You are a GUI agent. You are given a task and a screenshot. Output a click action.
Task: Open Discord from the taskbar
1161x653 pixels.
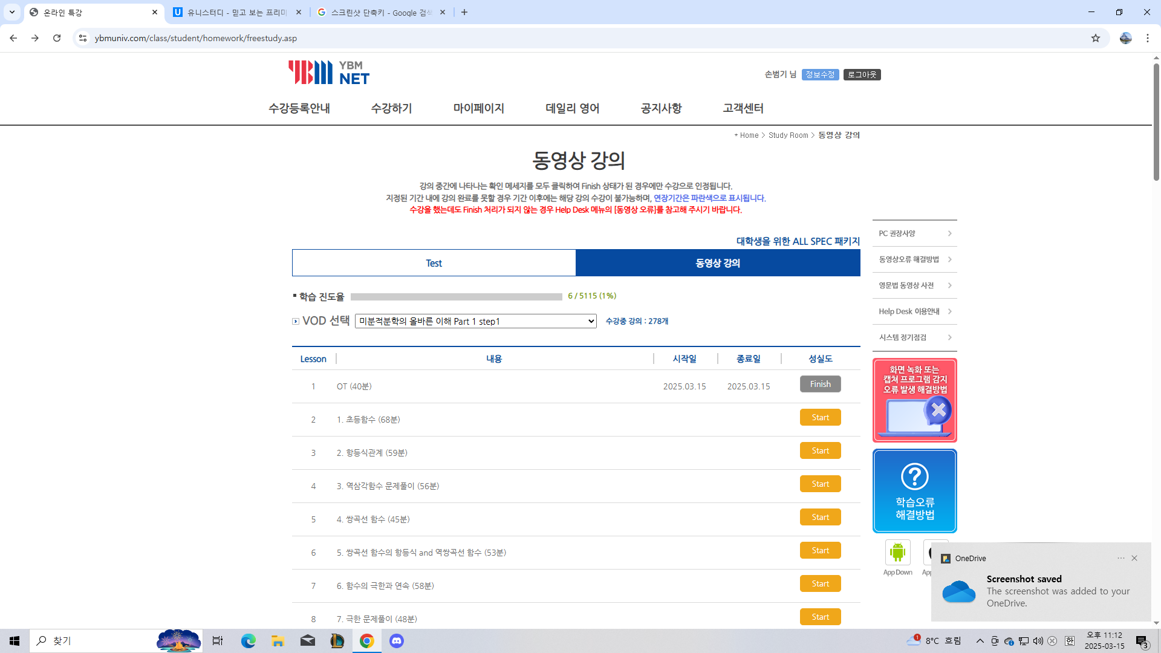coord(397,641)
